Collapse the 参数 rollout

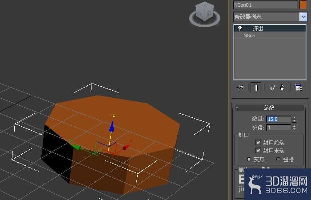(x=269, y=108)
